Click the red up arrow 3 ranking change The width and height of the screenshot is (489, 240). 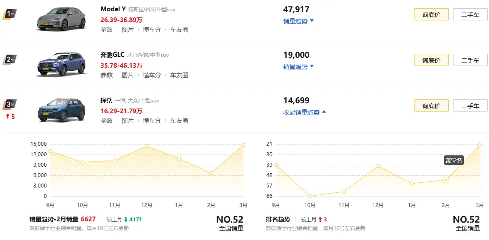tap(323, 219)
